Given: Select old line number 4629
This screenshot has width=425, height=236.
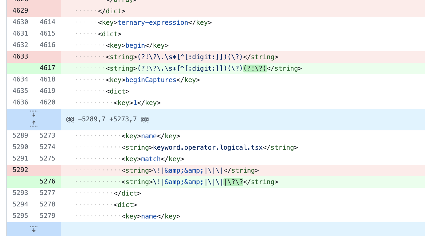Looking at the screenshot, I should [20, 11].
